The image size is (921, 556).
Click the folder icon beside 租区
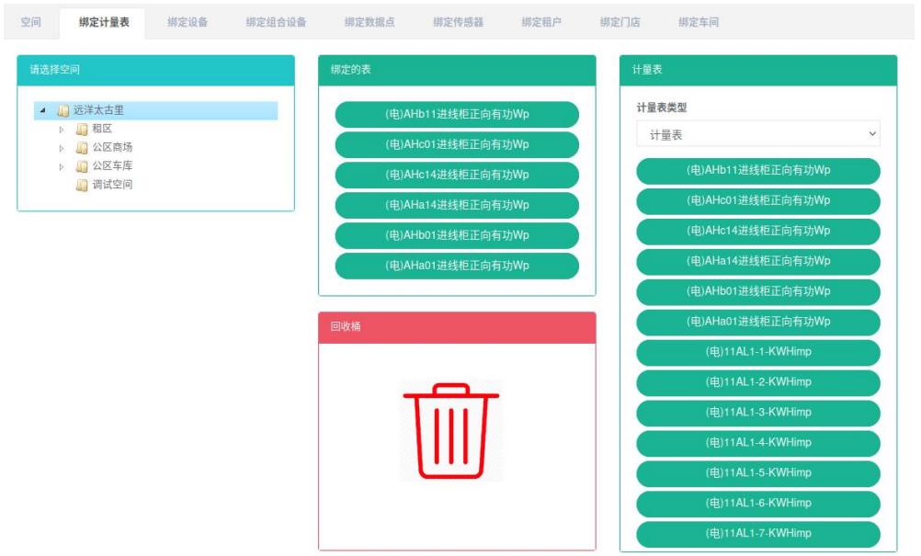82,130
